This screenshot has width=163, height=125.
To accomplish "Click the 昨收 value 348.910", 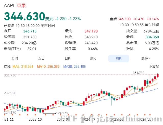I will [x=91, y=37].
